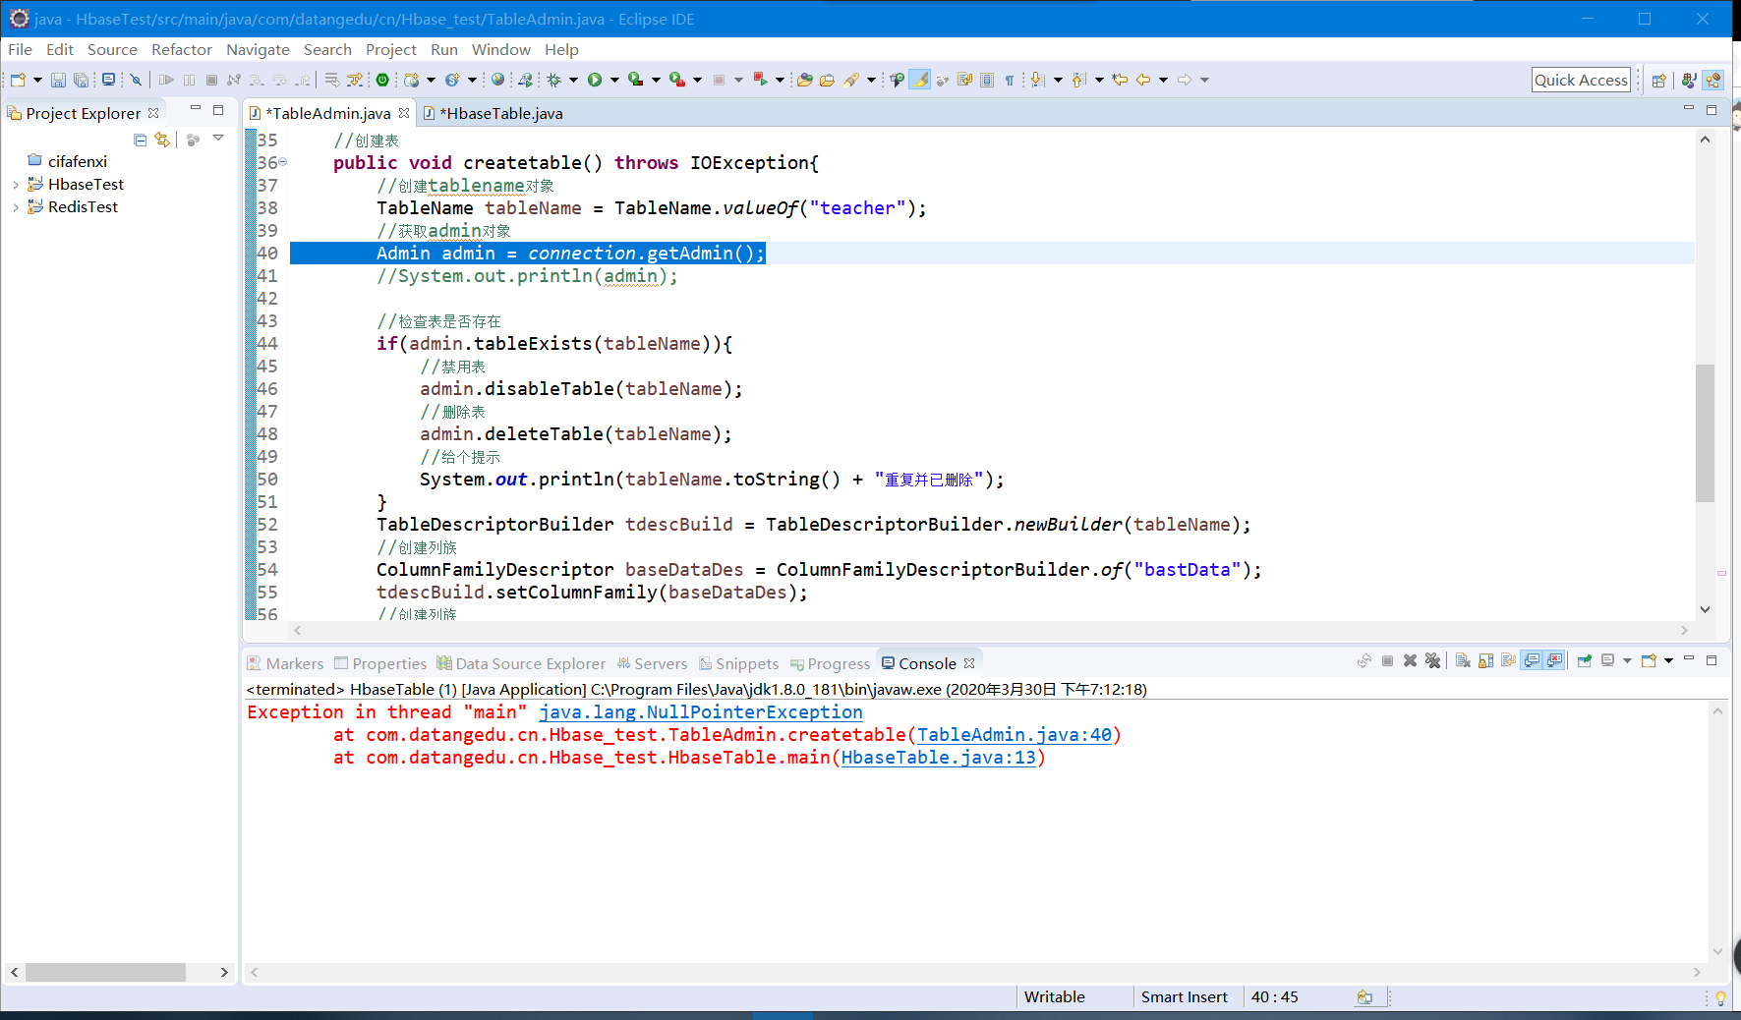Open dropdown arrow next to Debug icon

tap(573, 80)
